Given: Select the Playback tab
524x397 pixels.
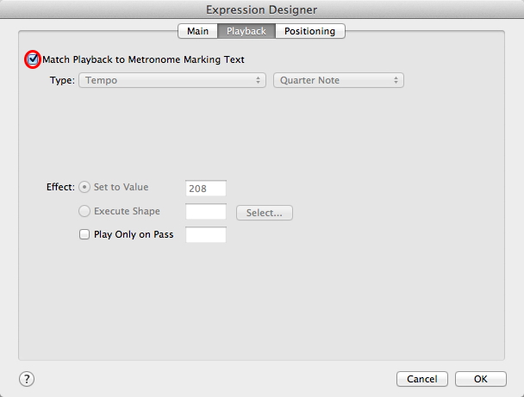Looking at the screenshot, I should coord(246,31).
